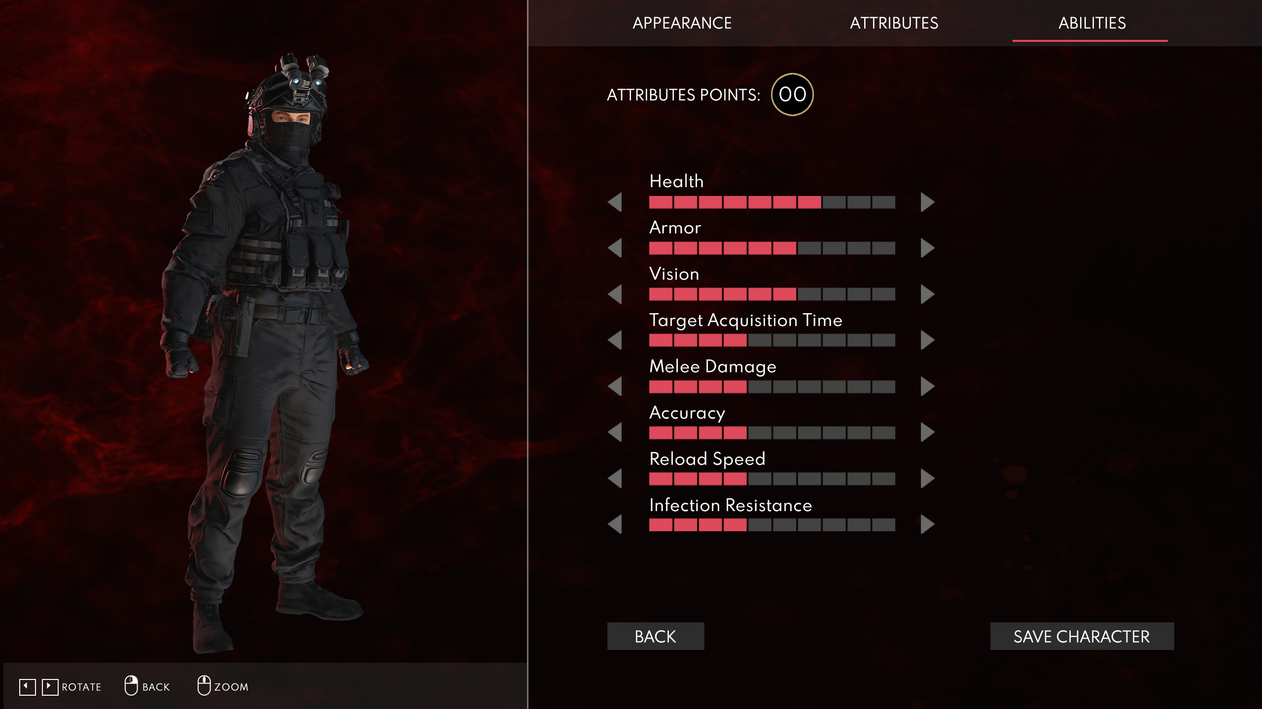Click the rotate right arrow key icon
The height and width of the screenshot is (709, 1262).
(x=50, y=687)
